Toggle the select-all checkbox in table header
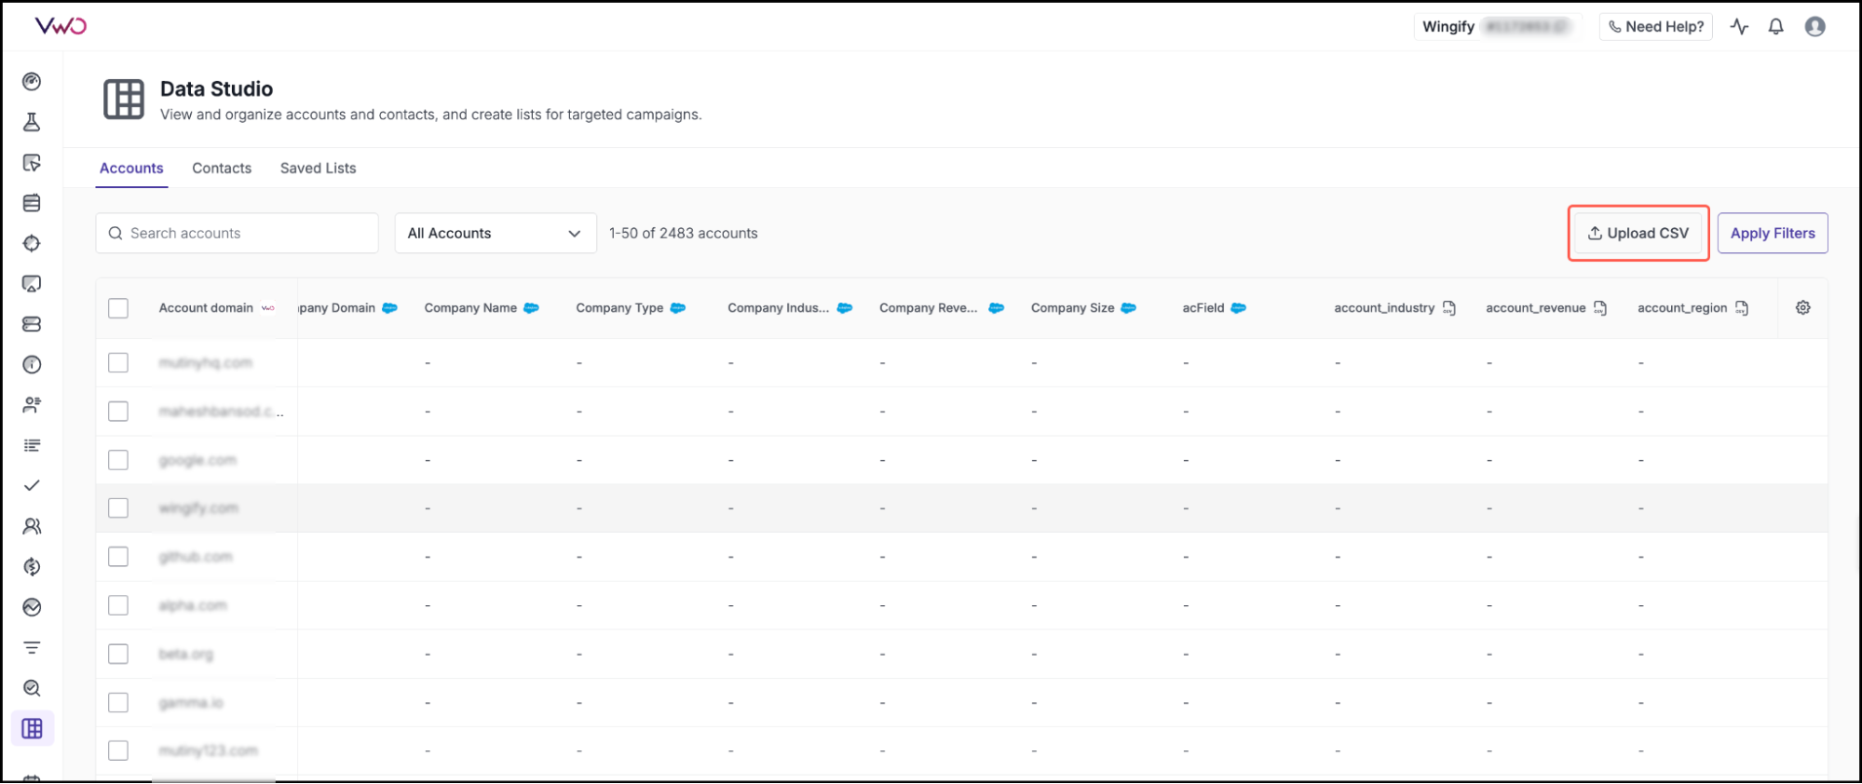Viewport: 1862px width, 784px height. point(118,308)
